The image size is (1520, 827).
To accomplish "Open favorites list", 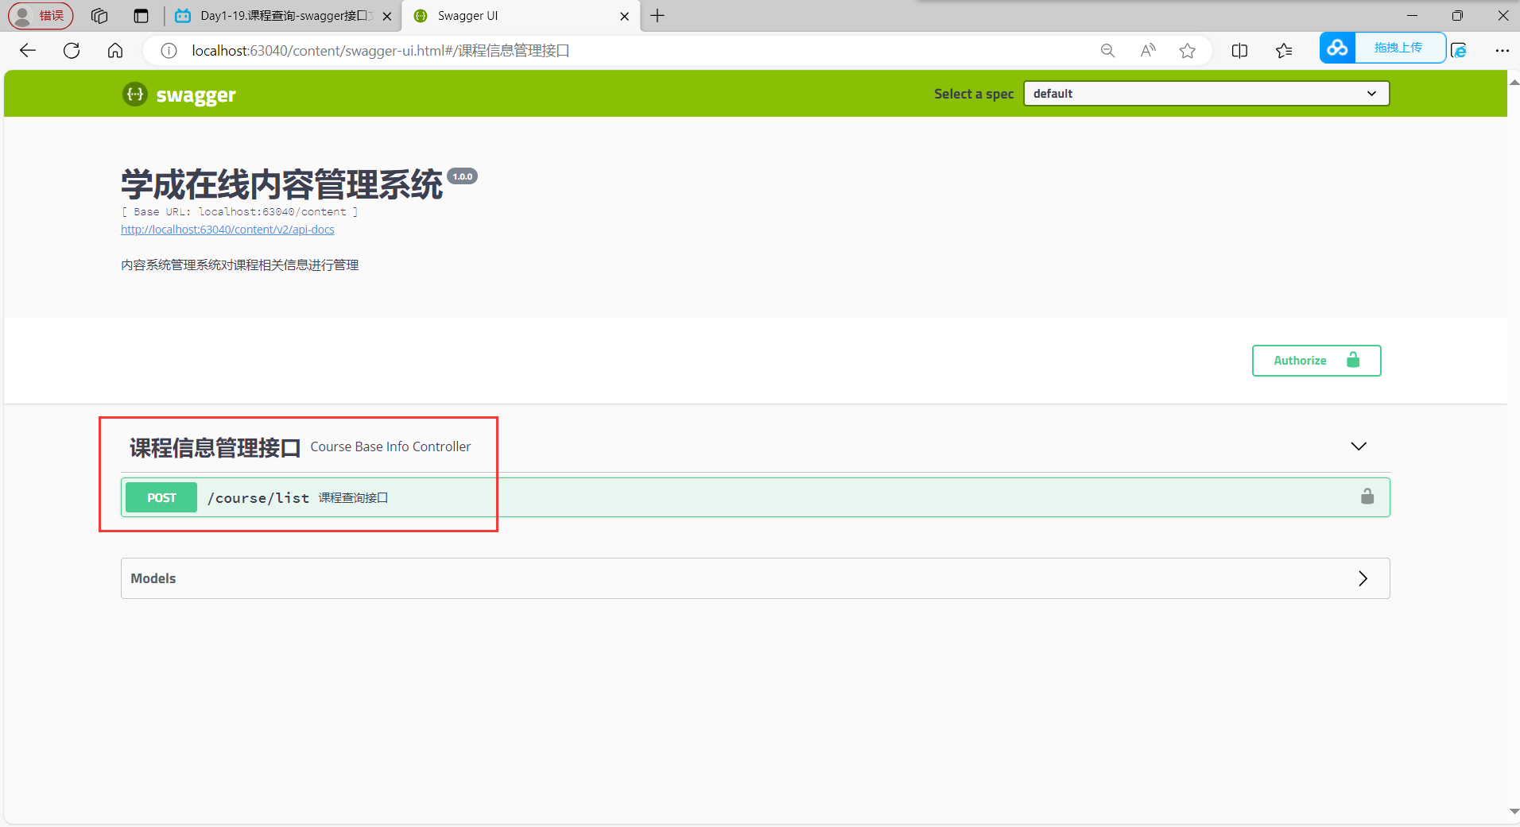I will 1284,51.
